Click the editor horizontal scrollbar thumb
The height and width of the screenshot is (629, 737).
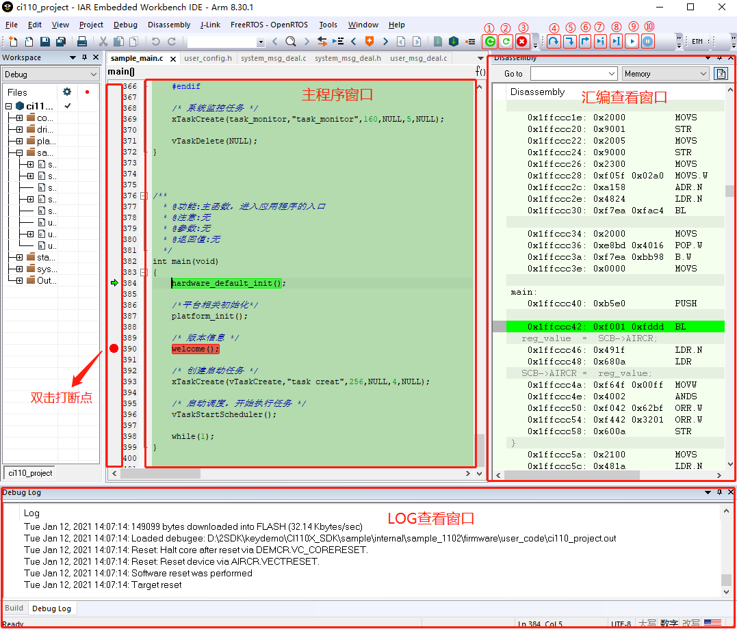(161, 474)
